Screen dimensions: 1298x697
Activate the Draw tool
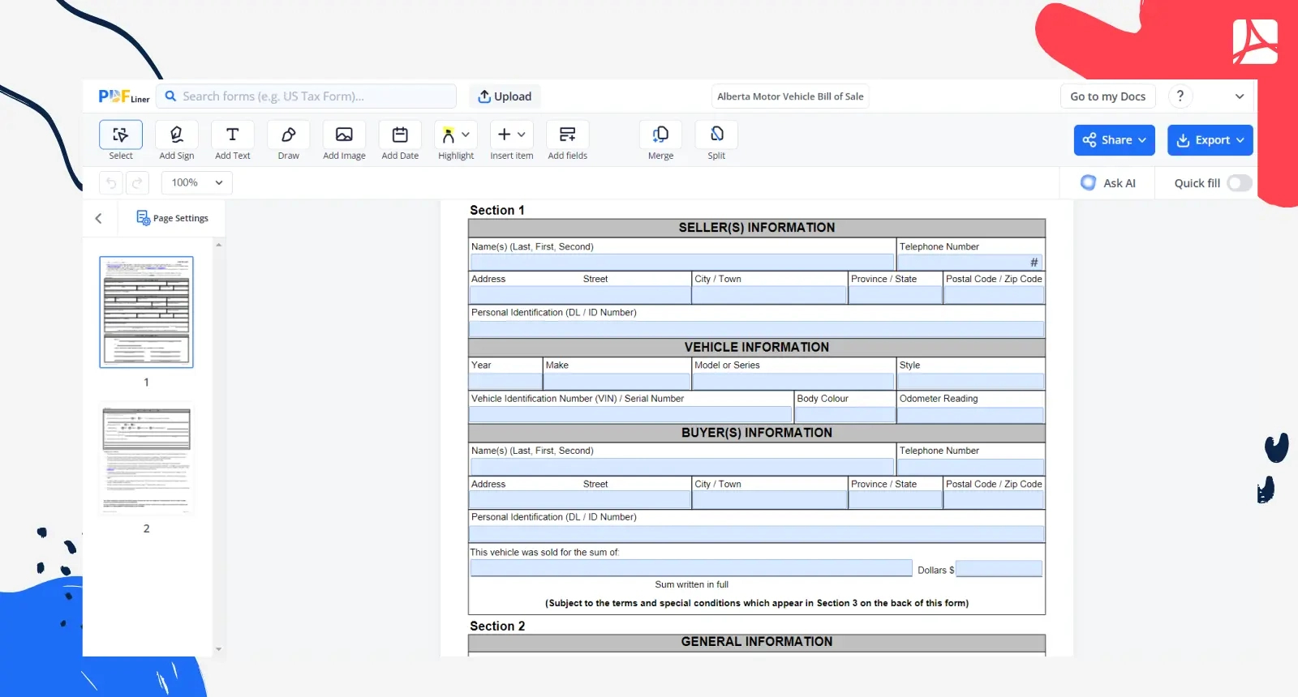pyautogui.click(x=288, y=135)
